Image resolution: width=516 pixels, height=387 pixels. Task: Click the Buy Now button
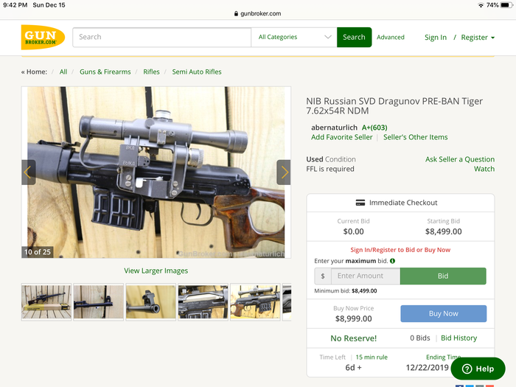443,313
